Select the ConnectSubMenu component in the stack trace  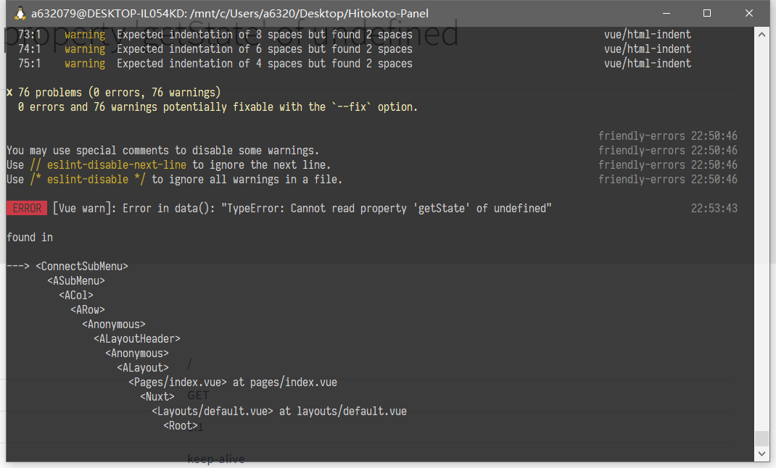(x=81, y=266)
